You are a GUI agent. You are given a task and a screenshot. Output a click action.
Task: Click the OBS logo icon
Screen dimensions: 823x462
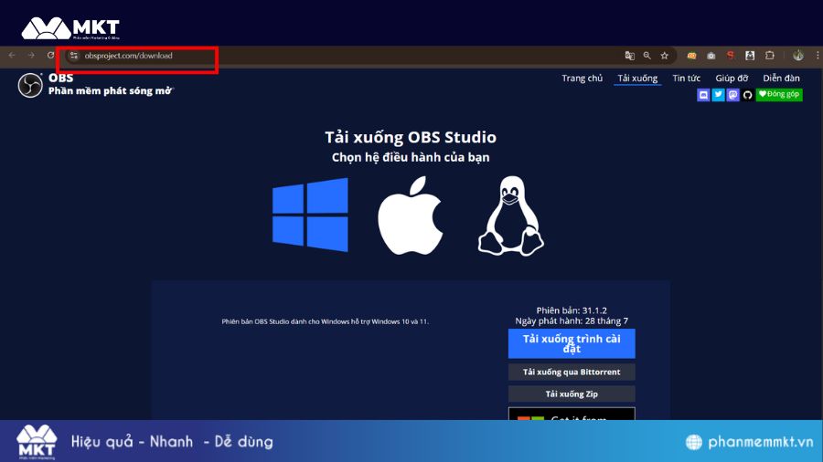[x=30, y=85]
